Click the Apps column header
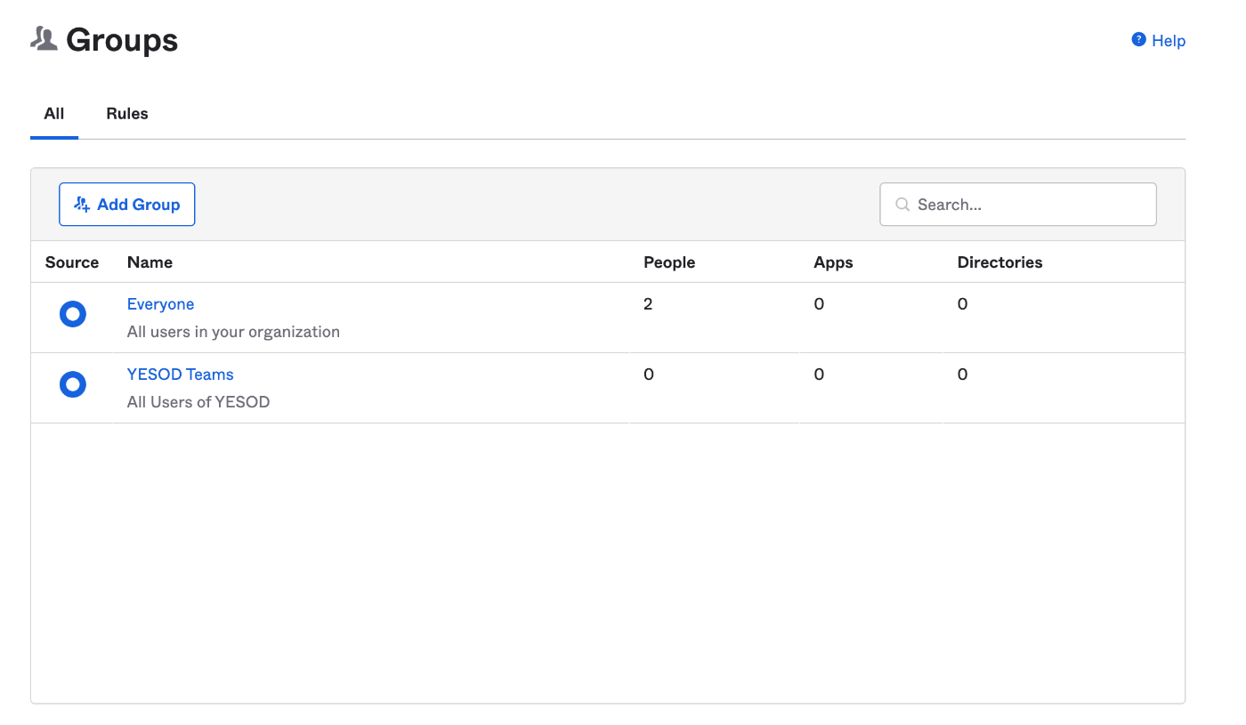 pyautogui.click(x=833, y=262)
